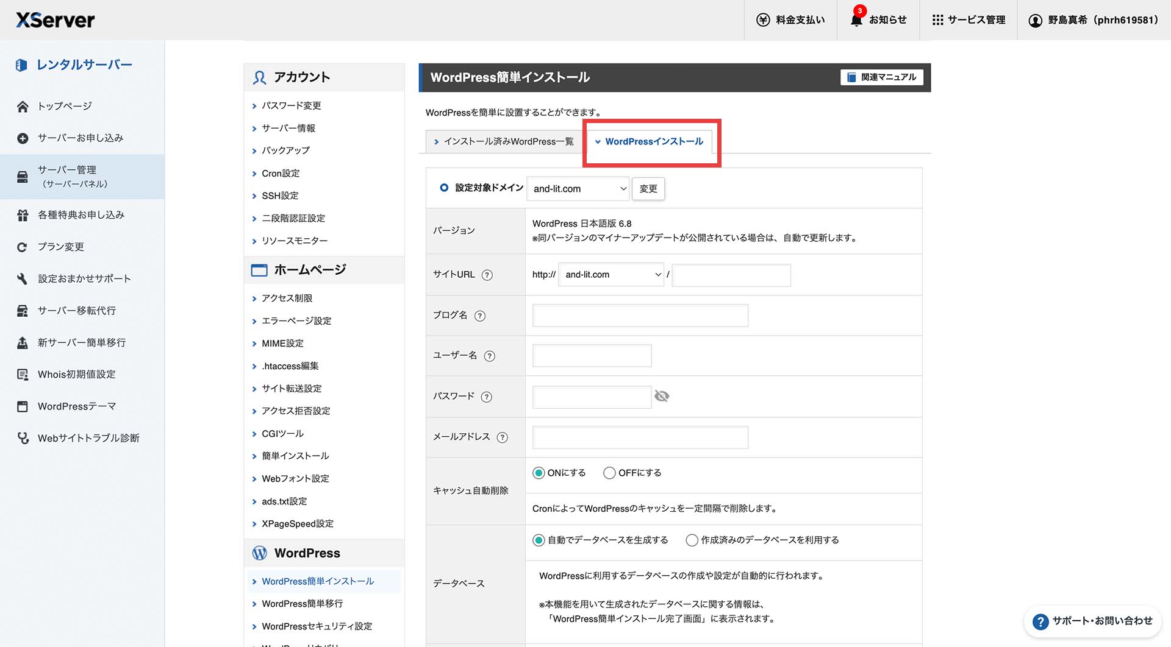Open the 設定対象ドメイン dropdown
The height and width of the screenshot is (647, 1171).
click(x=578, y=189)
